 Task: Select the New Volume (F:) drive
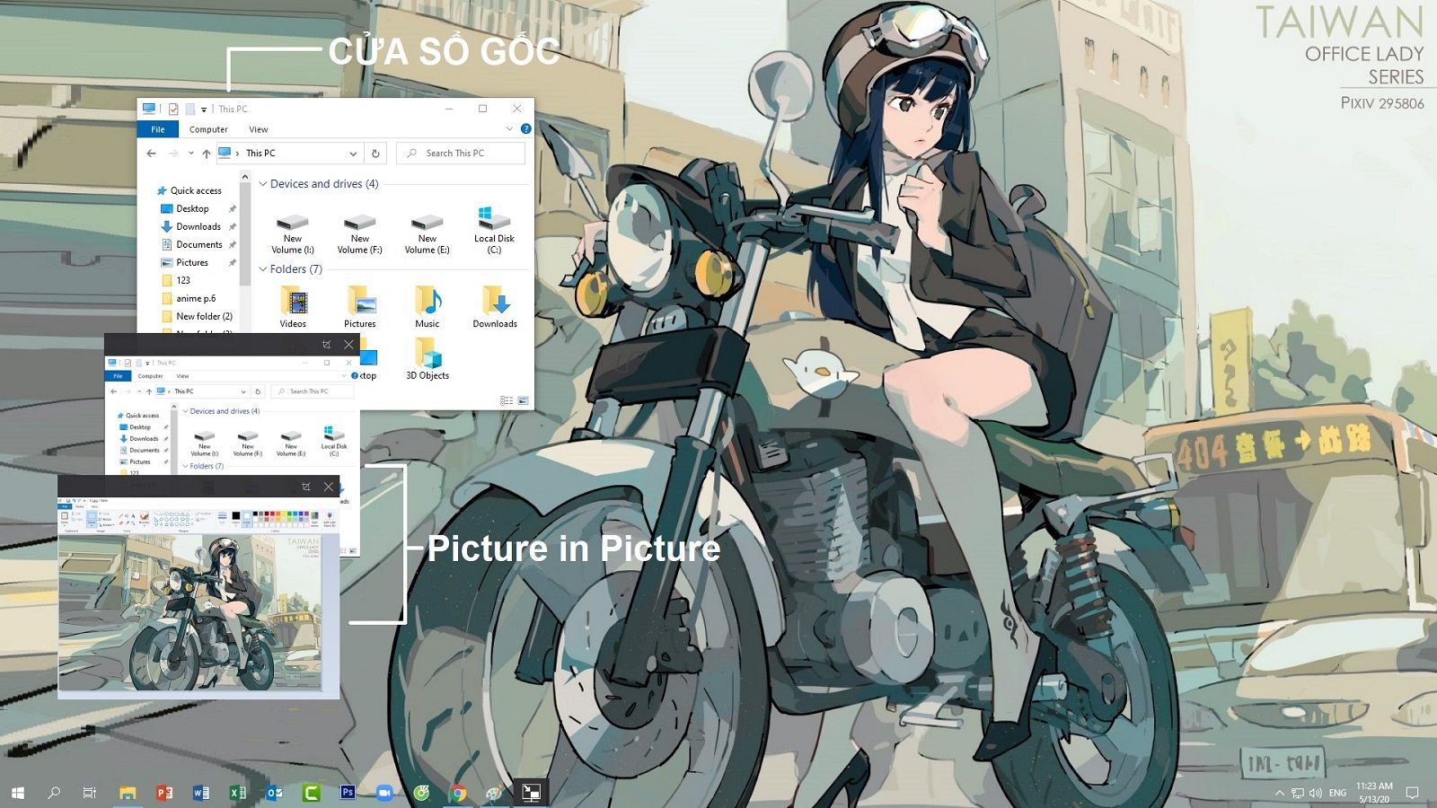click(360, 233)
